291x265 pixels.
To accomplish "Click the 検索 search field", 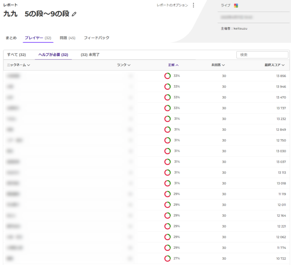I will [262, 55].
